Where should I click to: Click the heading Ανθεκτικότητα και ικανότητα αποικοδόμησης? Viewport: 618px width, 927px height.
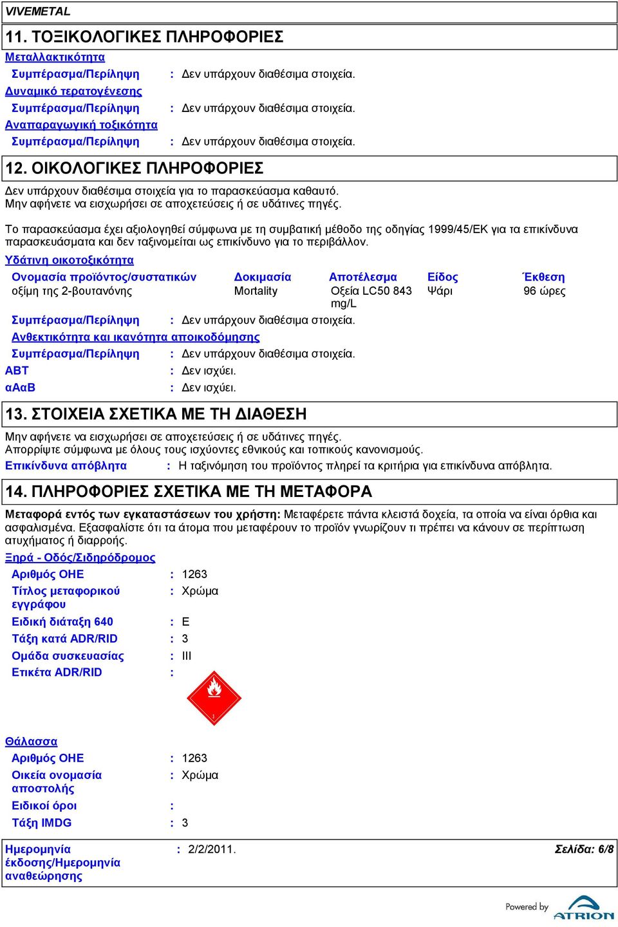pyautogui.click(x=136, y=337)
